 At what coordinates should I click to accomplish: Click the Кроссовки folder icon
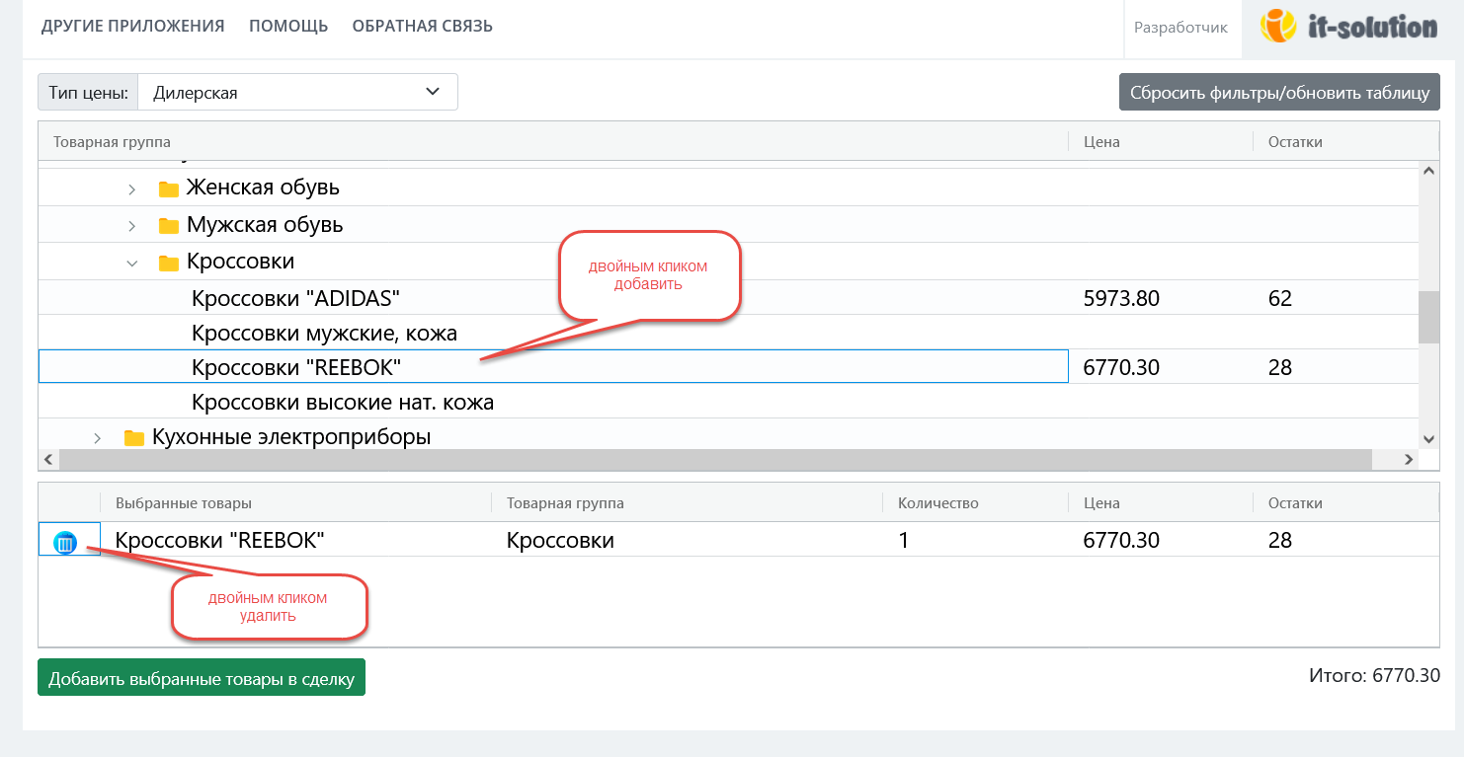tap(169, 263)
